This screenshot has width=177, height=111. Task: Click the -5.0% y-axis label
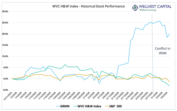6,90
